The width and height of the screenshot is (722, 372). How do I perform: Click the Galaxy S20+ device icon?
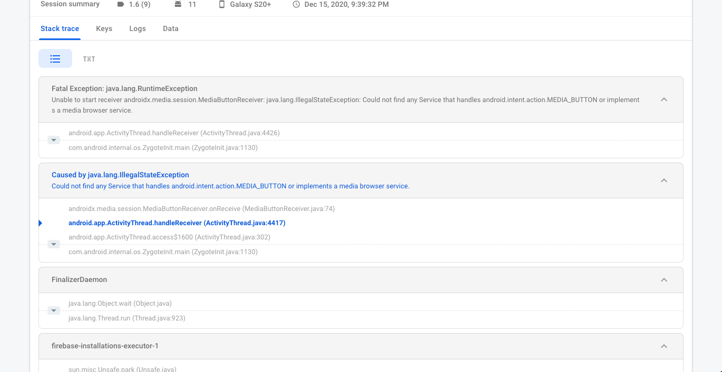222,4
